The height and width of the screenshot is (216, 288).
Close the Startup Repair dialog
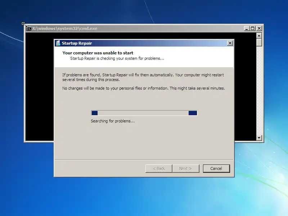point(230,43)
